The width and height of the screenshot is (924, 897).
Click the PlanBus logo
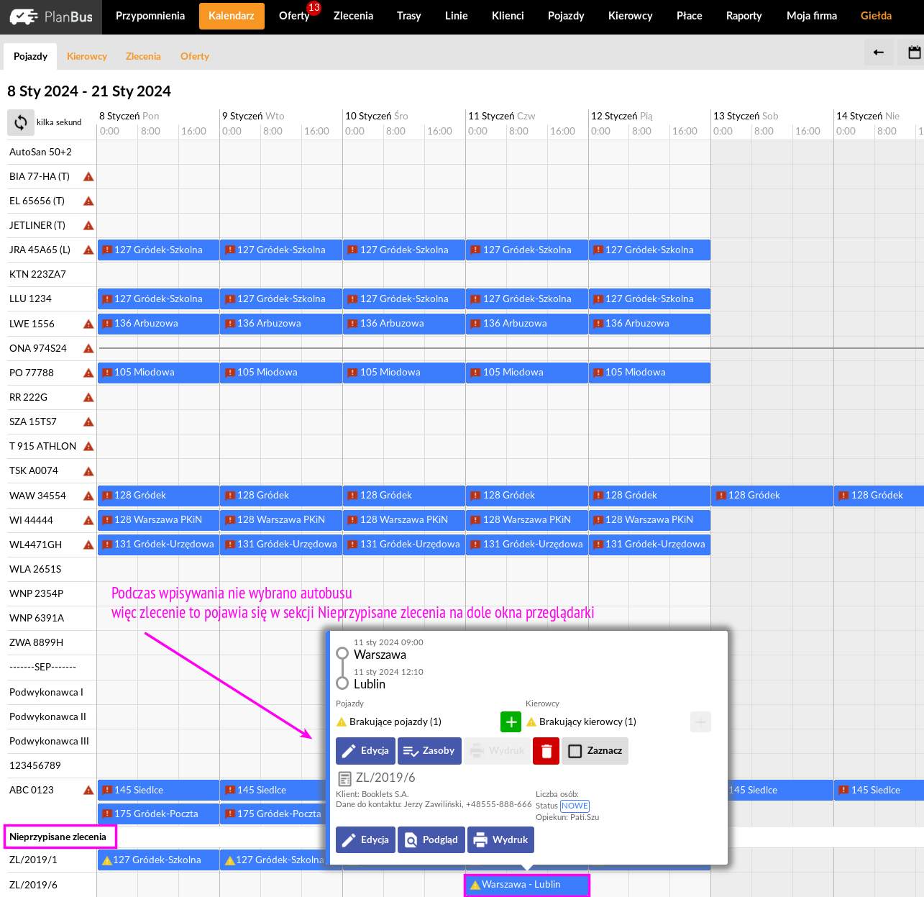click(x=51, y=17)
